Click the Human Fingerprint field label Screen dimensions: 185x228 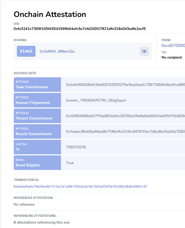tap(33, 103)
